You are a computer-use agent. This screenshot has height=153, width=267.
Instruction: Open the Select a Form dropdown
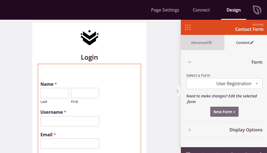coord(224,84)
